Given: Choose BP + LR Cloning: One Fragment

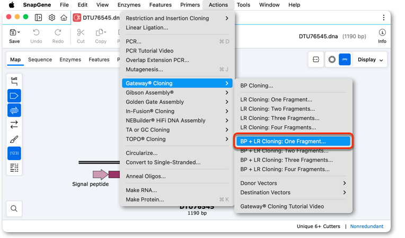Looking at the screenshot, I should tap(293, 142).
